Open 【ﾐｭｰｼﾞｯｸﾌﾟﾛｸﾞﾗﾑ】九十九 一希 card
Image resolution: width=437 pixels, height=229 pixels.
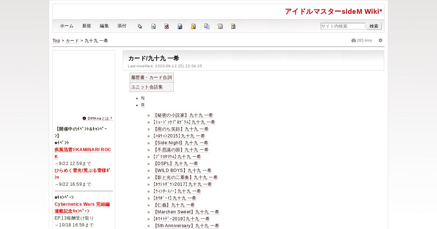pos(184,122)
